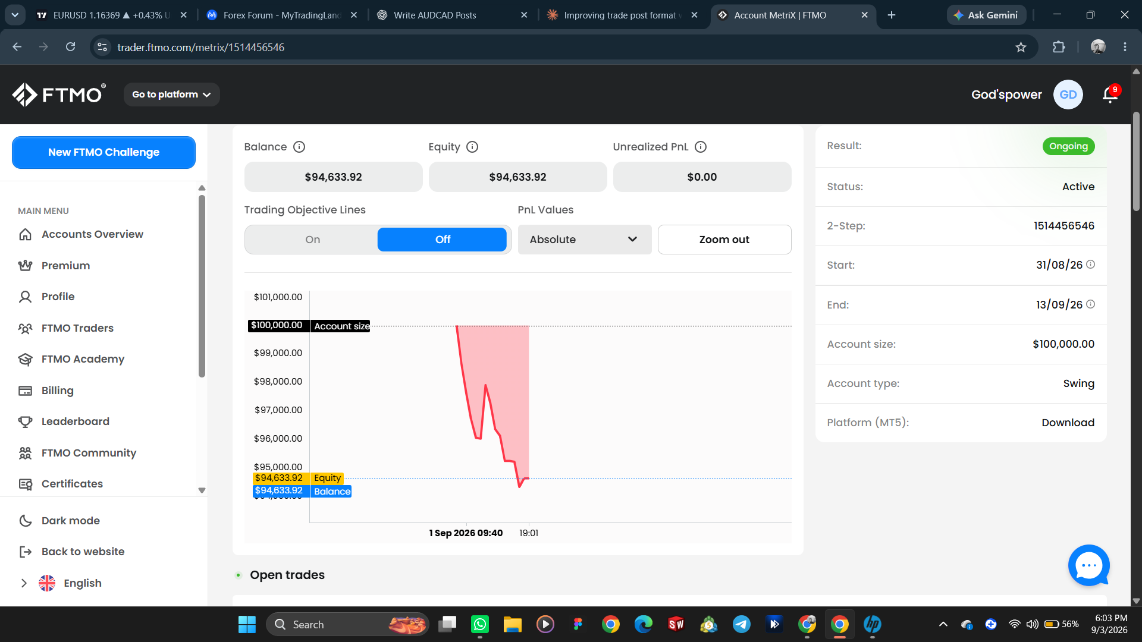Expand the Go to platform dropdown

pyautogui.click(x=171, y=95)
